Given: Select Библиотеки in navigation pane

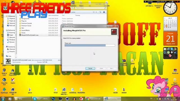Looking at the screenshot, I should click(11, 30).
